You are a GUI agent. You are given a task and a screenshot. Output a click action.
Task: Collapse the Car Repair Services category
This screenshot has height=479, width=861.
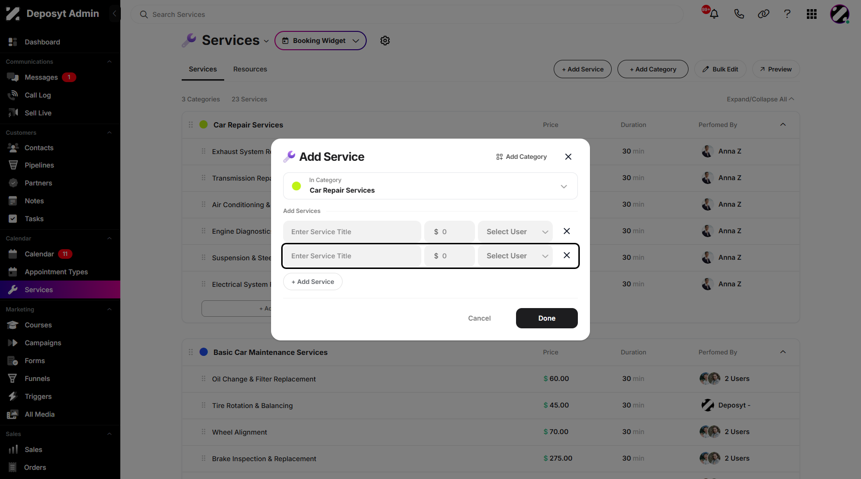(x=783, y=125)
